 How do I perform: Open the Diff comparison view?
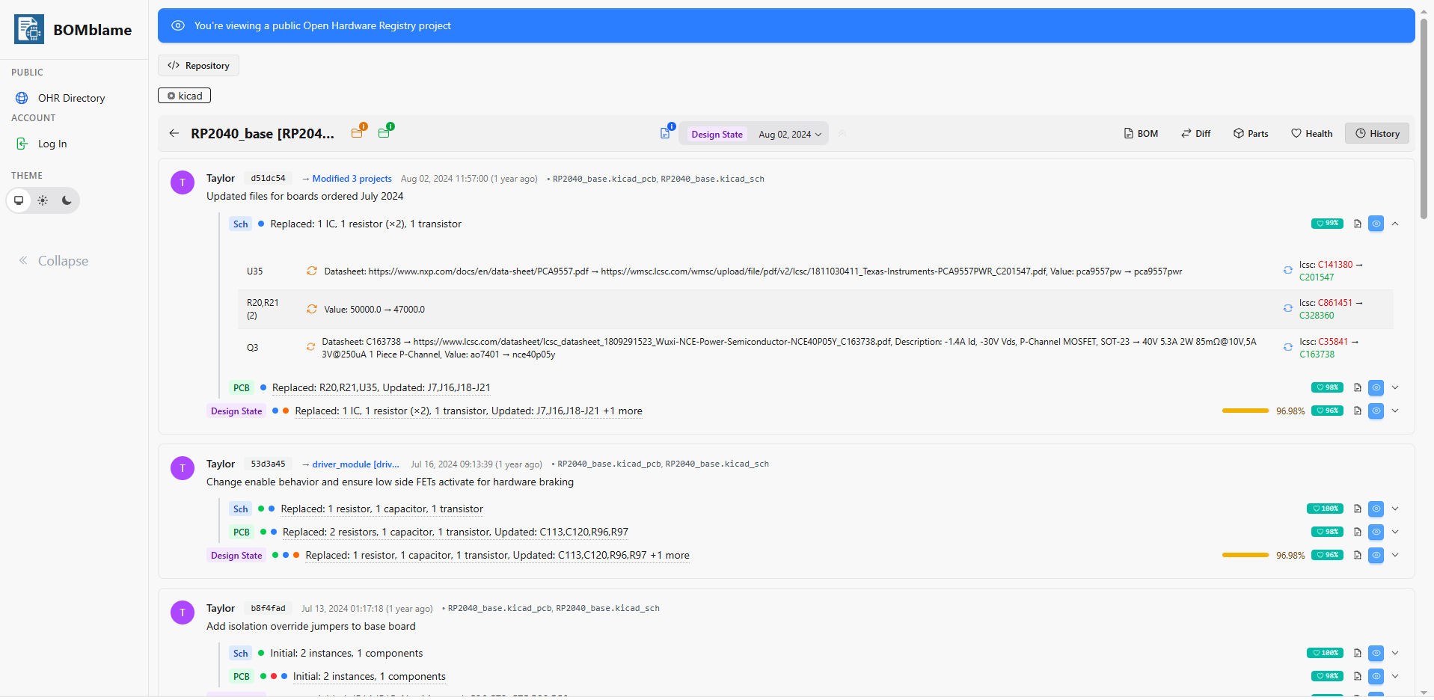(1195, 133)
